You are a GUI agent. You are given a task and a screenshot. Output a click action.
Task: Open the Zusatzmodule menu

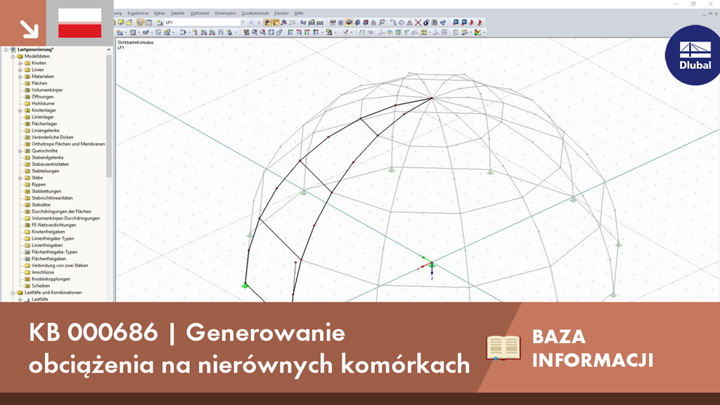pos(255,13)
